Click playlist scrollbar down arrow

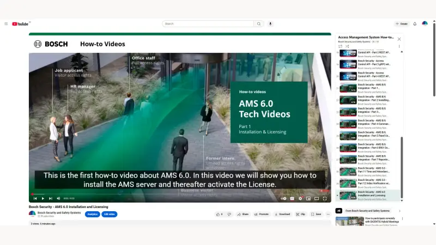click(x=402, y=200)
